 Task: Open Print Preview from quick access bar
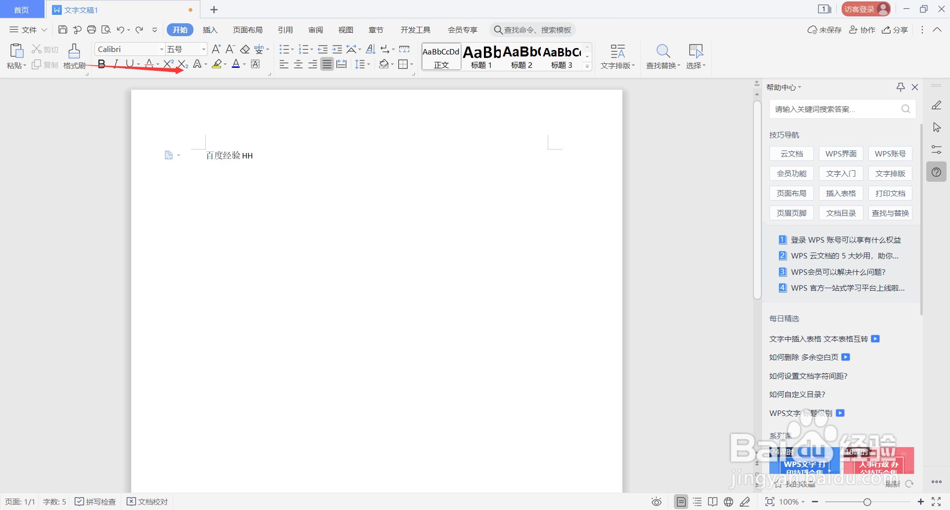coord(106,30)
